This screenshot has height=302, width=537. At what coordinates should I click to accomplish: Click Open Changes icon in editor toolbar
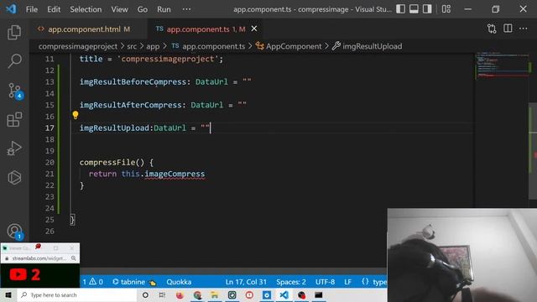(492, 29)
